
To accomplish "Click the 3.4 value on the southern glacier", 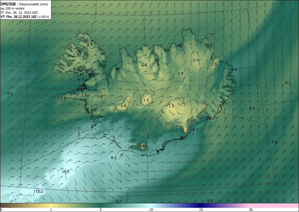I will click(x=142, y=146).
